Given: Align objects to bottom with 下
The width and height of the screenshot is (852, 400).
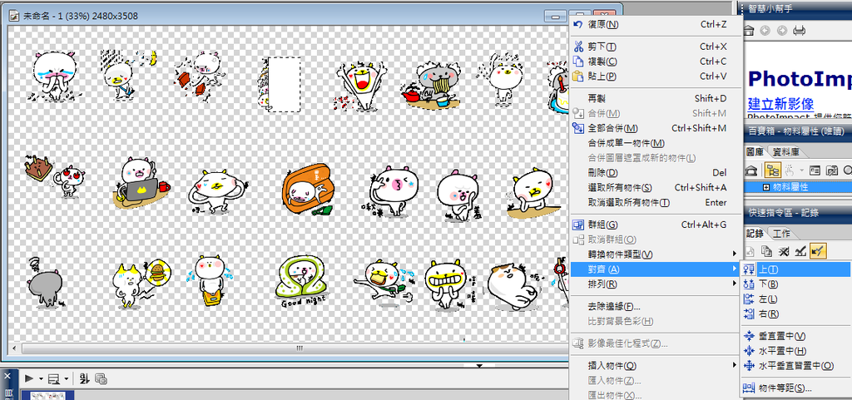Looking at the screenshot, I should [796, 284].
